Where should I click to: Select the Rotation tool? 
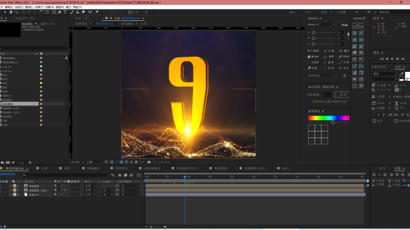pos(41,12)
